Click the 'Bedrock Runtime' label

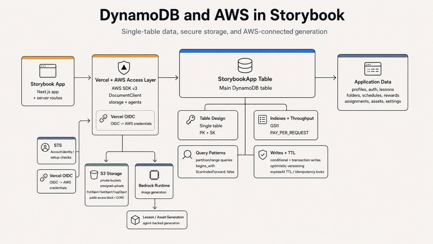click(154, 185)
